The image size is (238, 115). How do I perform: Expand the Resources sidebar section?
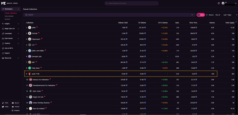tap(18, 58)
